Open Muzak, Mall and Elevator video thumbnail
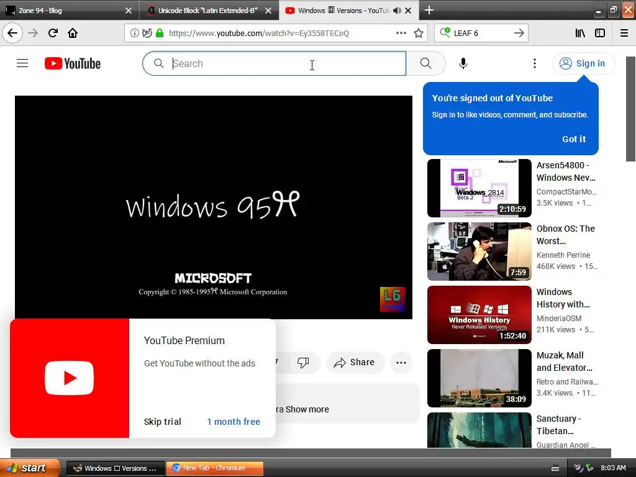636x477 pixels. (x=479, y=378)
